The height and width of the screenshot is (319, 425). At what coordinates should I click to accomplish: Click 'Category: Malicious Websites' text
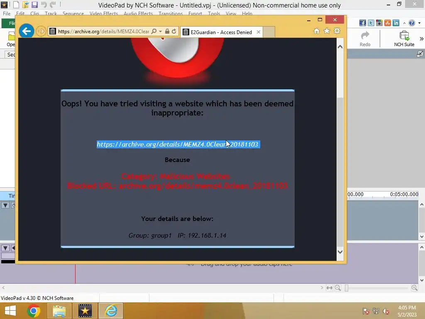(176, 176)
